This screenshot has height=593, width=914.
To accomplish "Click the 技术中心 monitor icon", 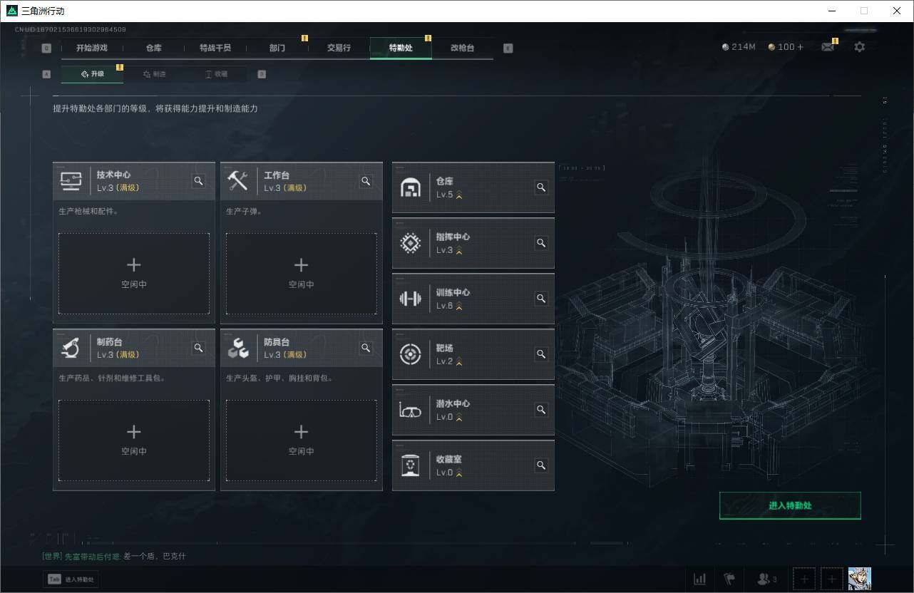I will pos(71,181).
